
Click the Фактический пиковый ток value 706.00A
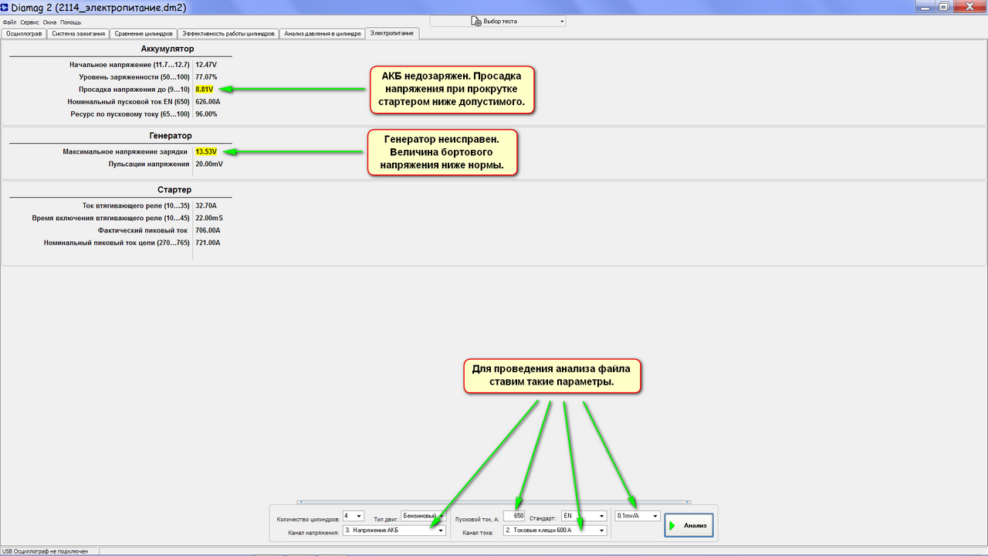[208, 231]
